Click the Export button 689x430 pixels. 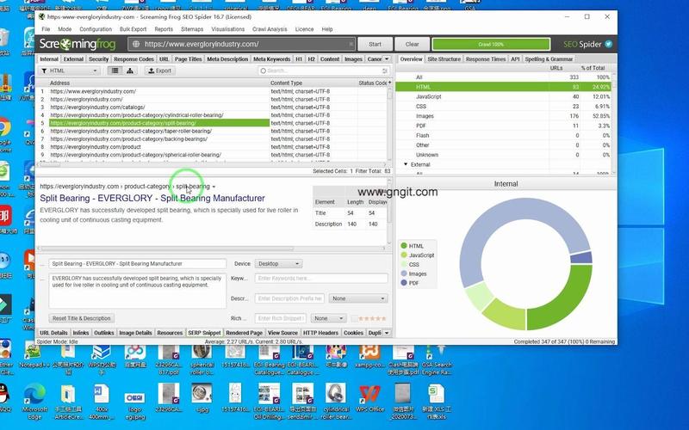(x=159, y=71)
